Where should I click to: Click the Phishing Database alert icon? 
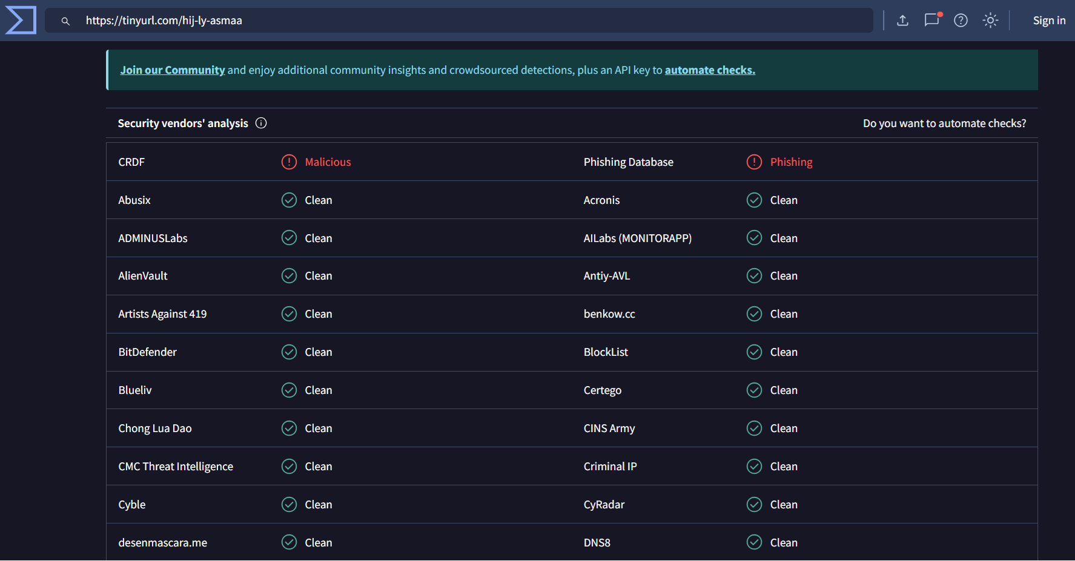point(754,162)
